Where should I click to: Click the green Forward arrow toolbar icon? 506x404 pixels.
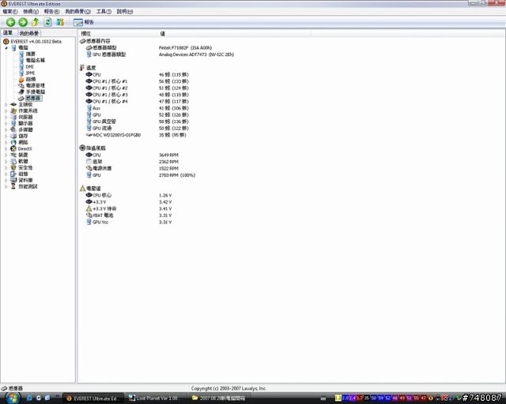click(x=23, y=22)
